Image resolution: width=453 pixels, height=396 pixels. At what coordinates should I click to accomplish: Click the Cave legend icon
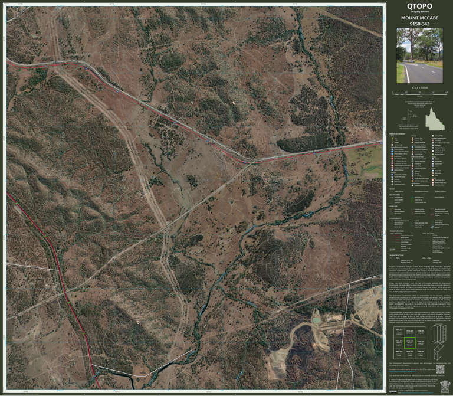click(433, 175)
